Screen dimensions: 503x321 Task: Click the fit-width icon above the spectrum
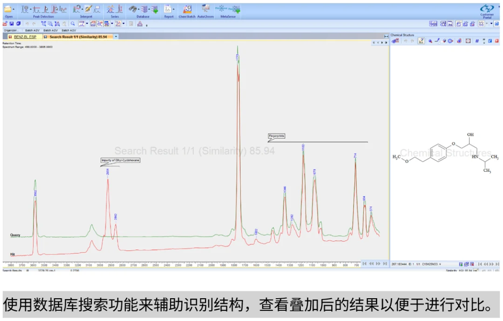coord(386,37)
